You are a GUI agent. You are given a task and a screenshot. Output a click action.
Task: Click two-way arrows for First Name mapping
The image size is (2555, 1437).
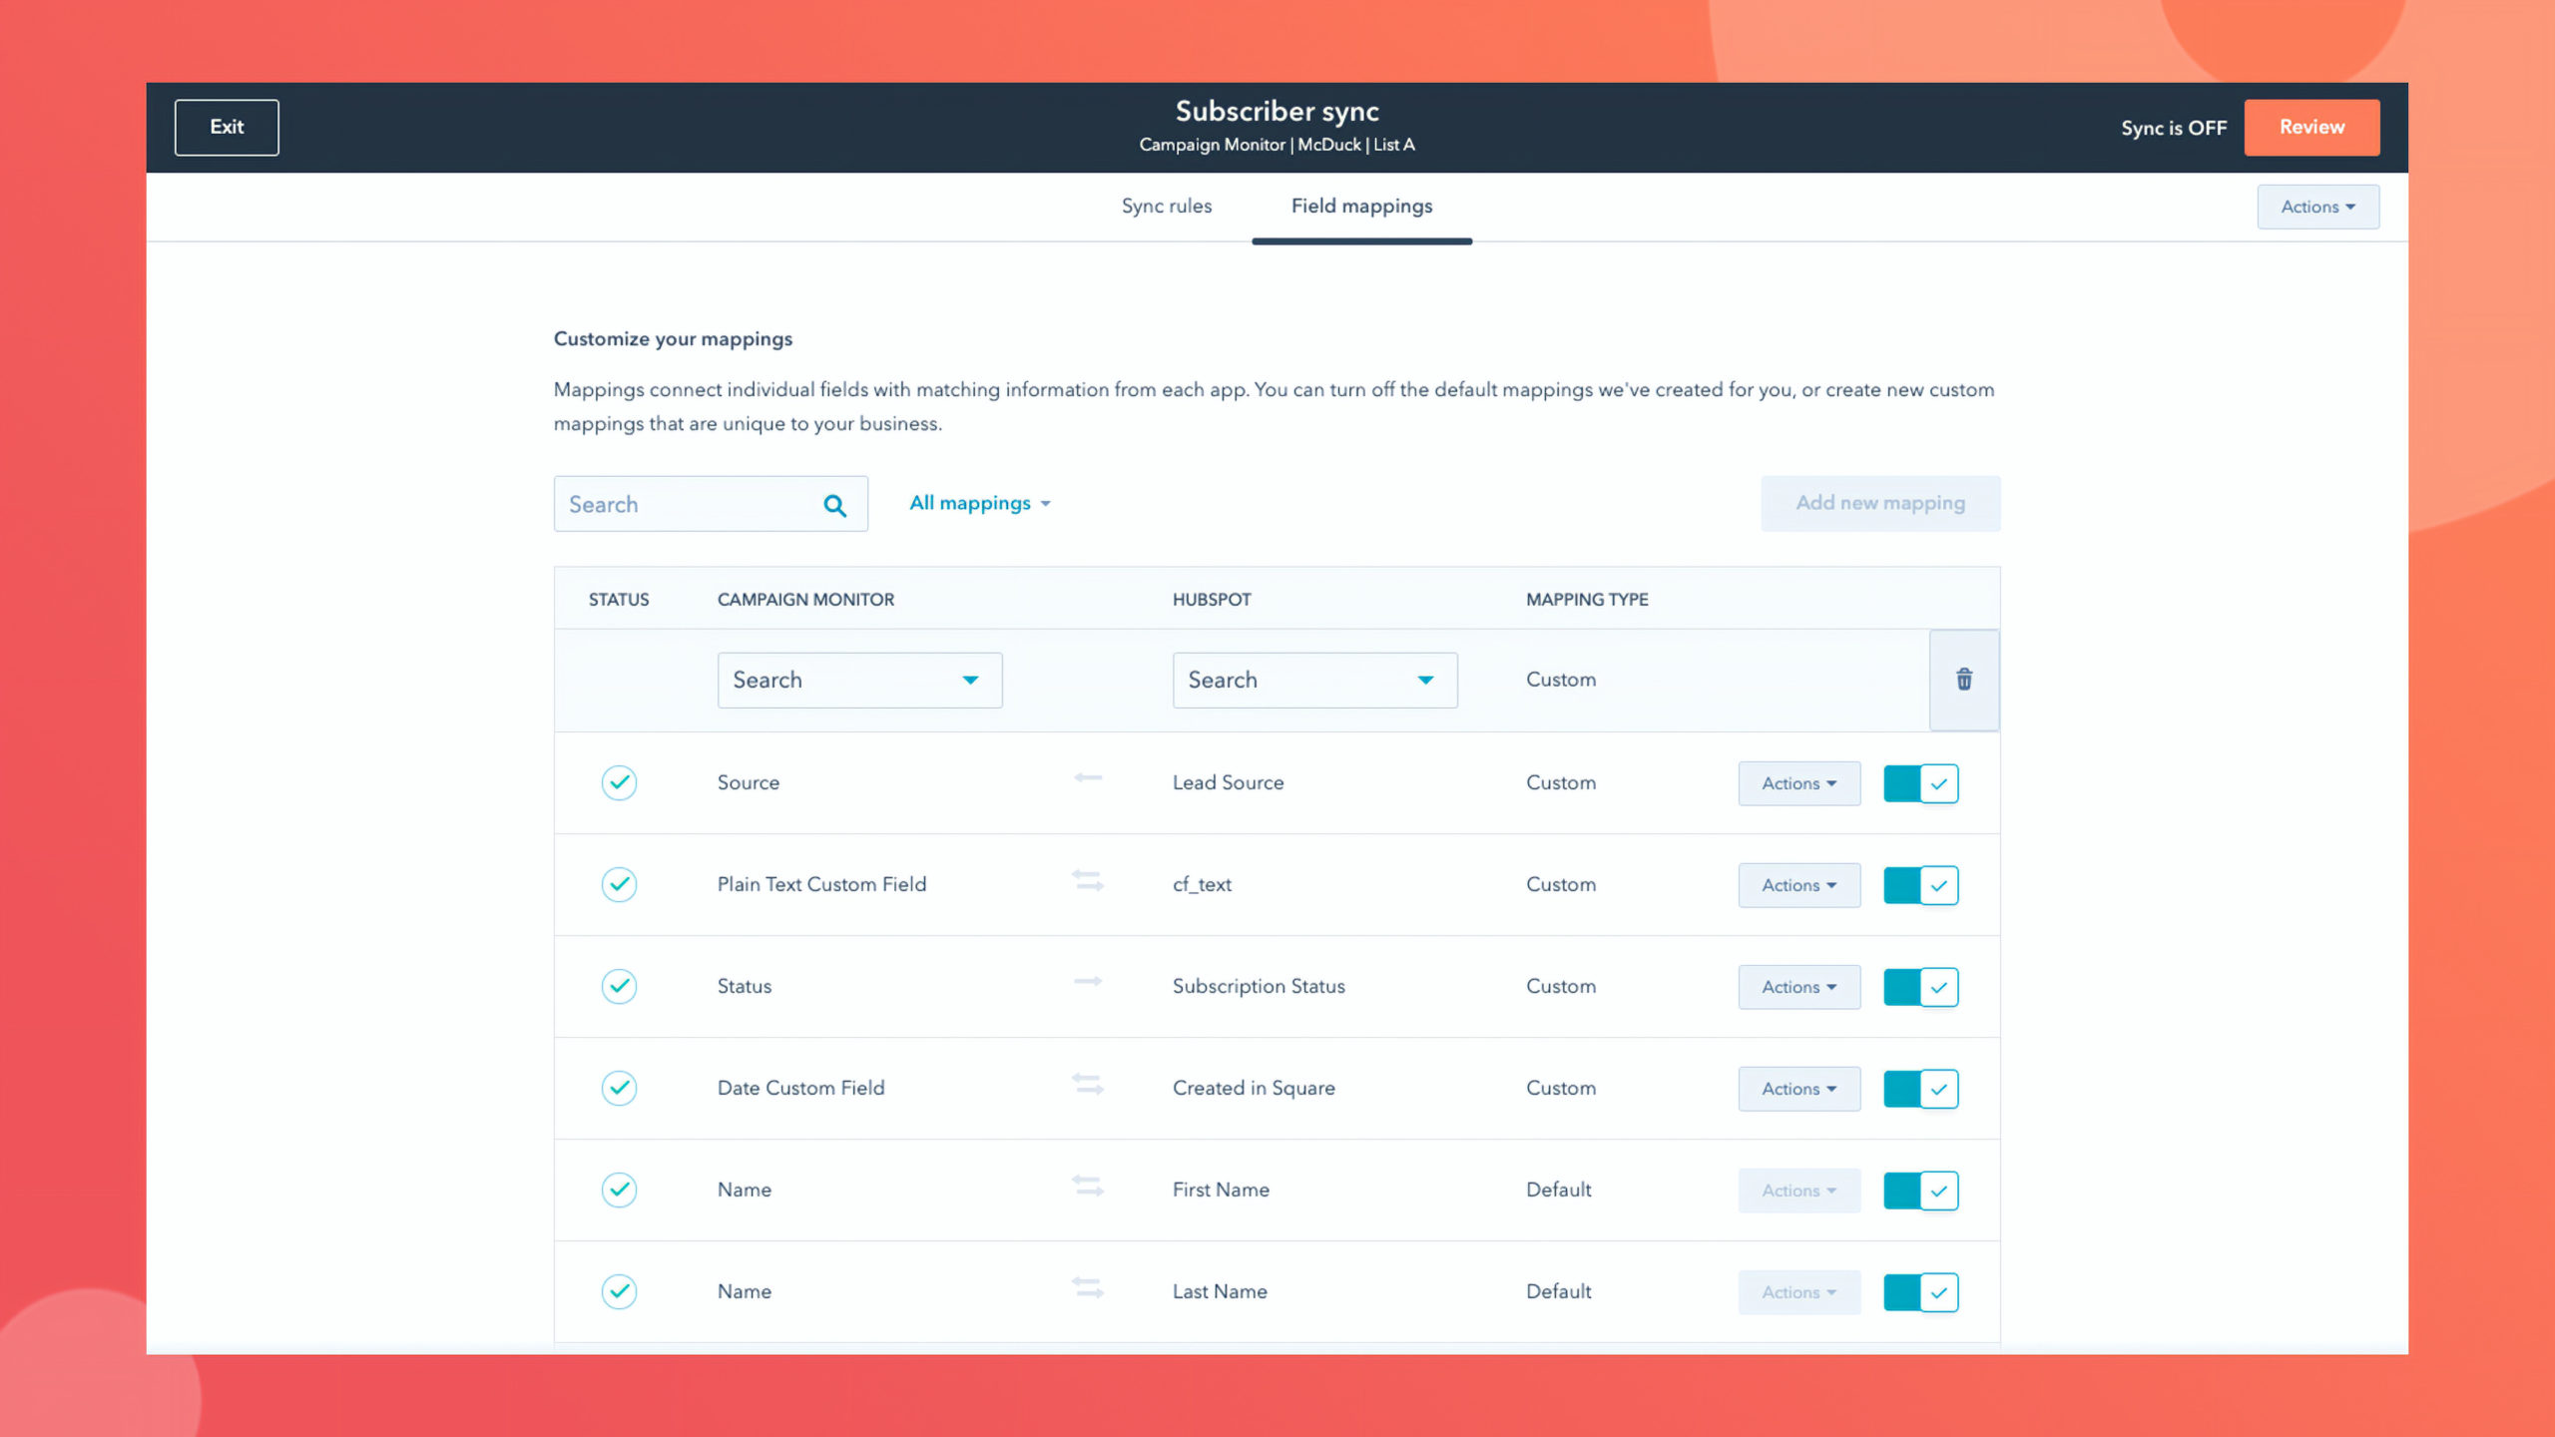[1088, 1187]
